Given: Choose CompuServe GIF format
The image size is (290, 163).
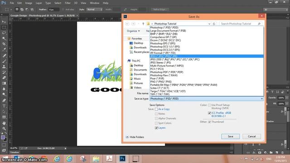Looking at the screenshot, I should point(207,37).
